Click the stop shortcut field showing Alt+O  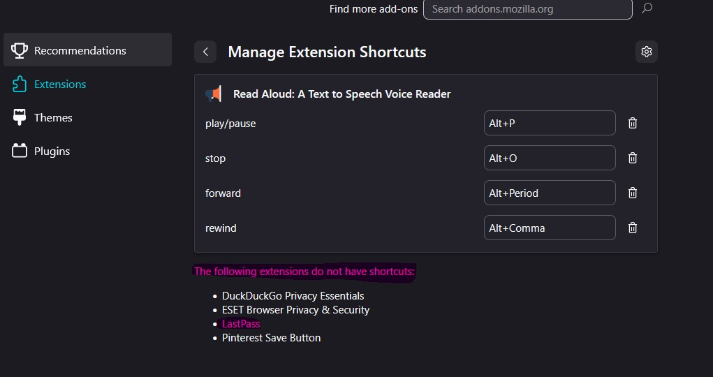coord(550,158)
